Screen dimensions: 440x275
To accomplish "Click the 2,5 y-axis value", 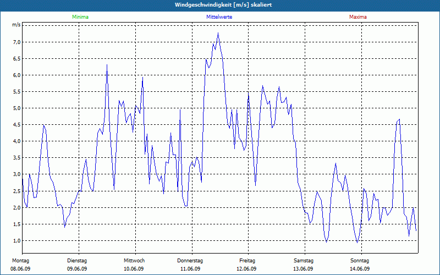I will 17,191.
